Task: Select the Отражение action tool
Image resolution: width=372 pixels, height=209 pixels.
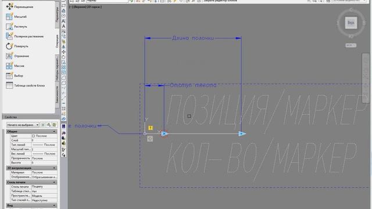Action: point(17,56)
